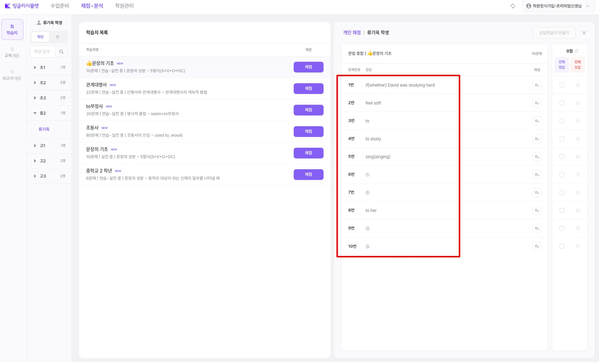Click the student search magnifier icon
599x362 pixels.
pos(61,52)
